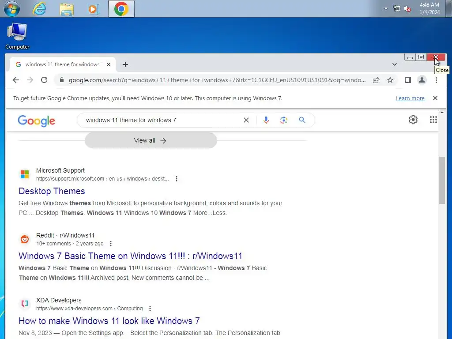
Task: Reload the current page
Action: pos(44,80)
